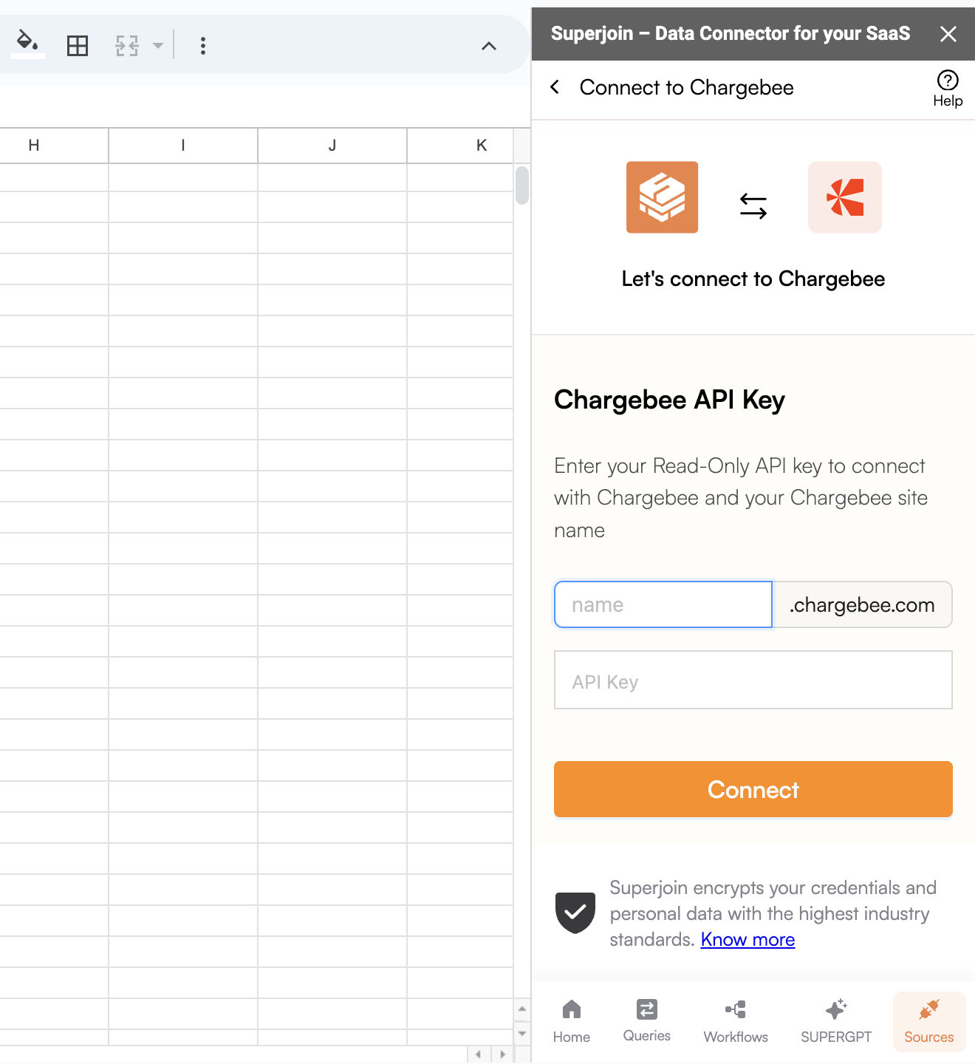The image size is (975, 1064).
Task: Click the Let's connect to Chargebee text
Action: click(x=753, y=279)
